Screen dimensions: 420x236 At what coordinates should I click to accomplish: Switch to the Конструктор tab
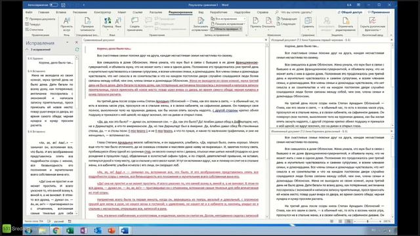click(102, 12)
